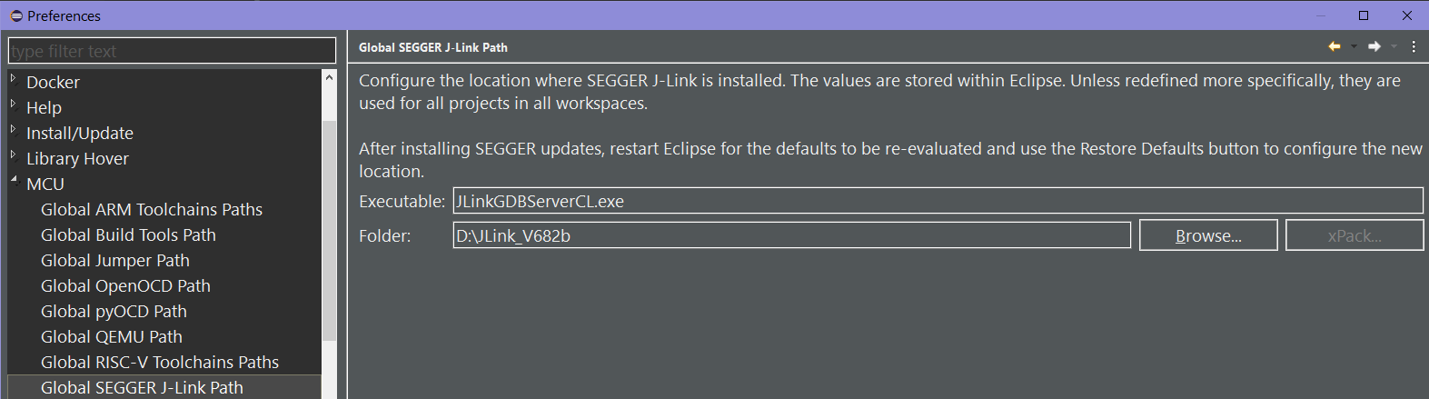
Task: Click the back navigation arrow icon
Action: pyautogui.click(x=1334, y=46)
